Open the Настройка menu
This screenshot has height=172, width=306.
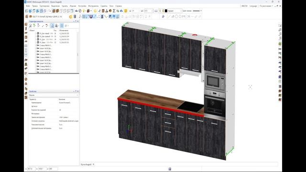click(82, 6)
